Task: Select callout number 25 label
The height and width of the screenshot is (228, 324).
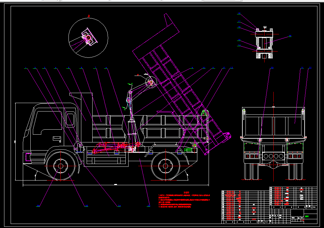Action: 87,206
